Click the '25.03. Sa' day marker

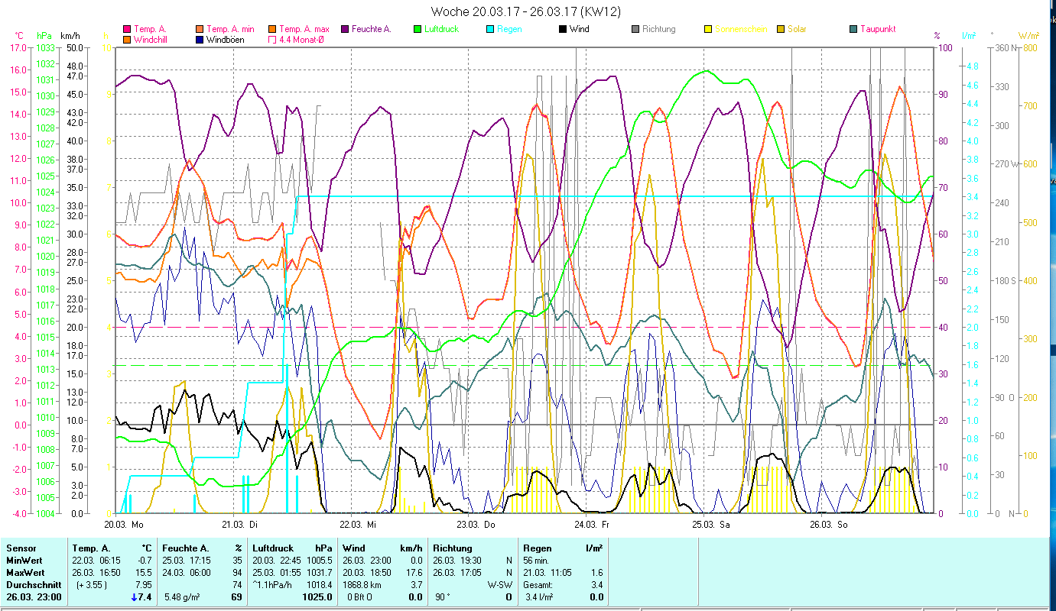[710, 525]
